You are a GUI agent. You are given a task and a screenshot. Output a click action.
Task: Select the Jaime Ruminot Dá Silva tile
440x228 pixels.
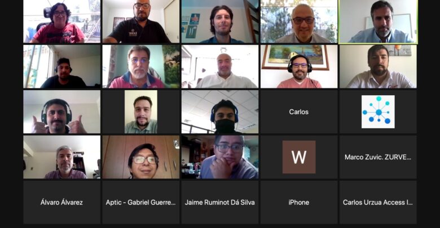220,202
